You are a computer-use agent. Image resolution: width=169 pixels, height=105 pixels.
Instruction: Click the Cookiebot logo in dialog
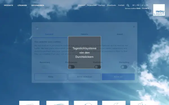pyautogui.click(x=37, y=28)
